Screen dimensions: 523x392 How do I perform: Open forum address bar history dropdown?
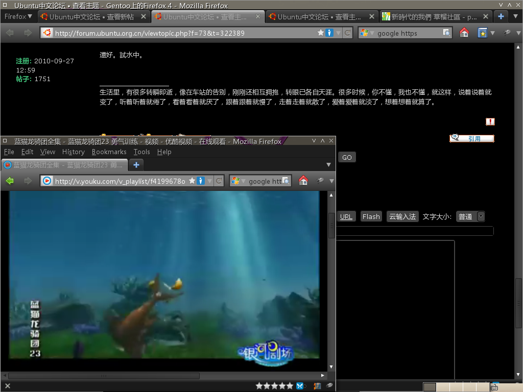pos(338,33)
